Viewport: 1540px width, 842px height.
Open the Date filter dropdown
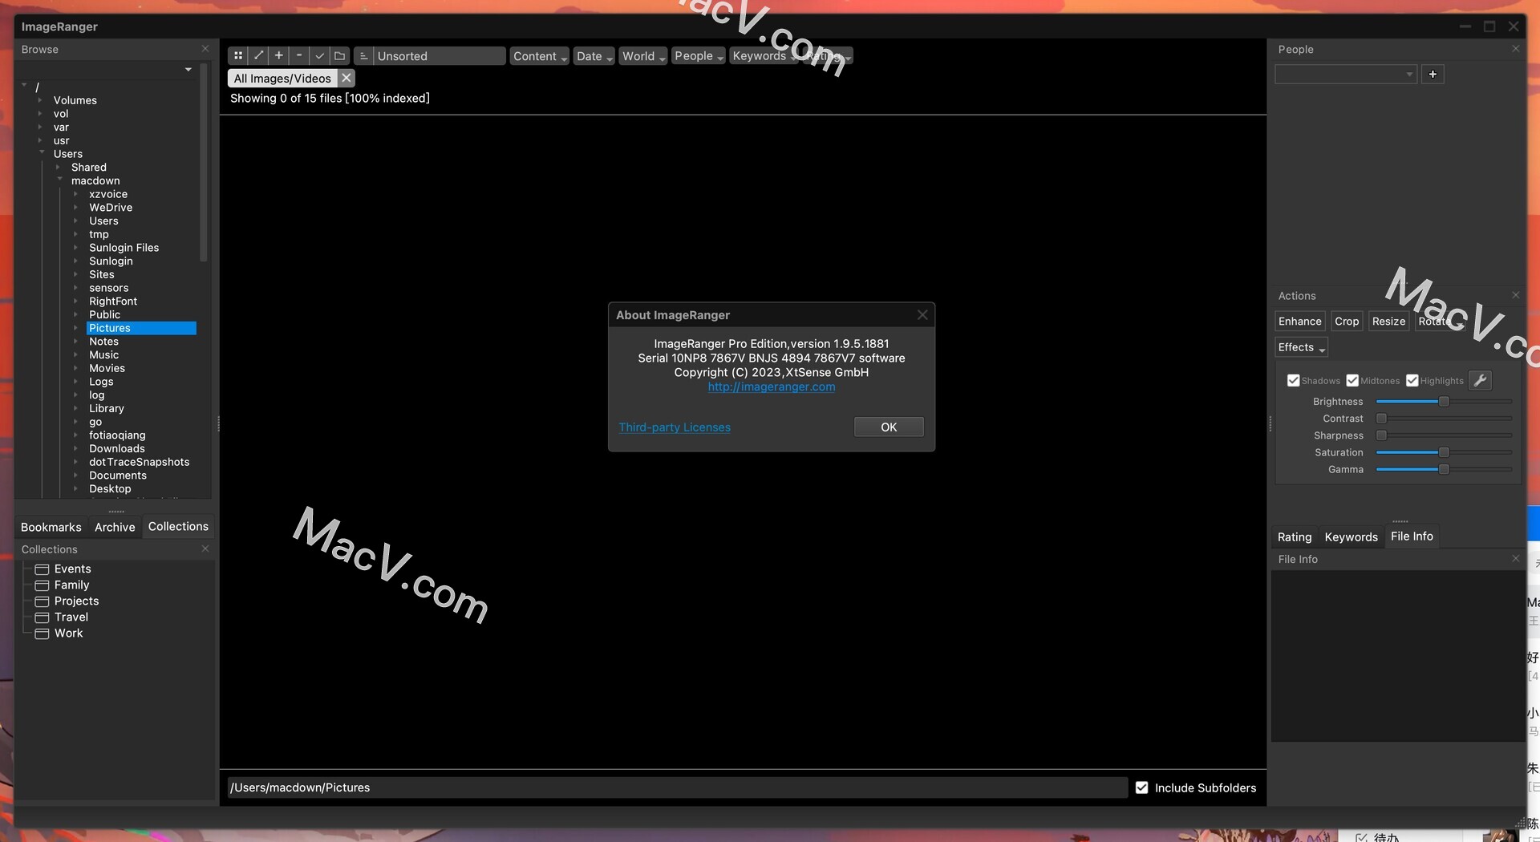(594, 56)
